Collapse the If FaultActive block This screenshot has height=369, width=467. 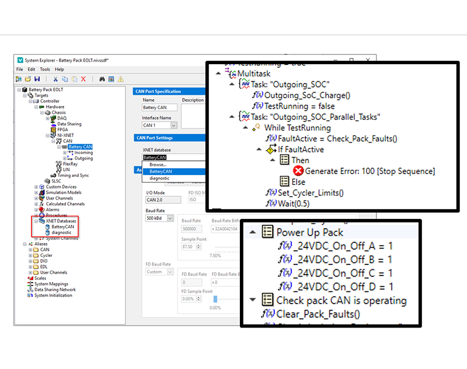[259, 149]
